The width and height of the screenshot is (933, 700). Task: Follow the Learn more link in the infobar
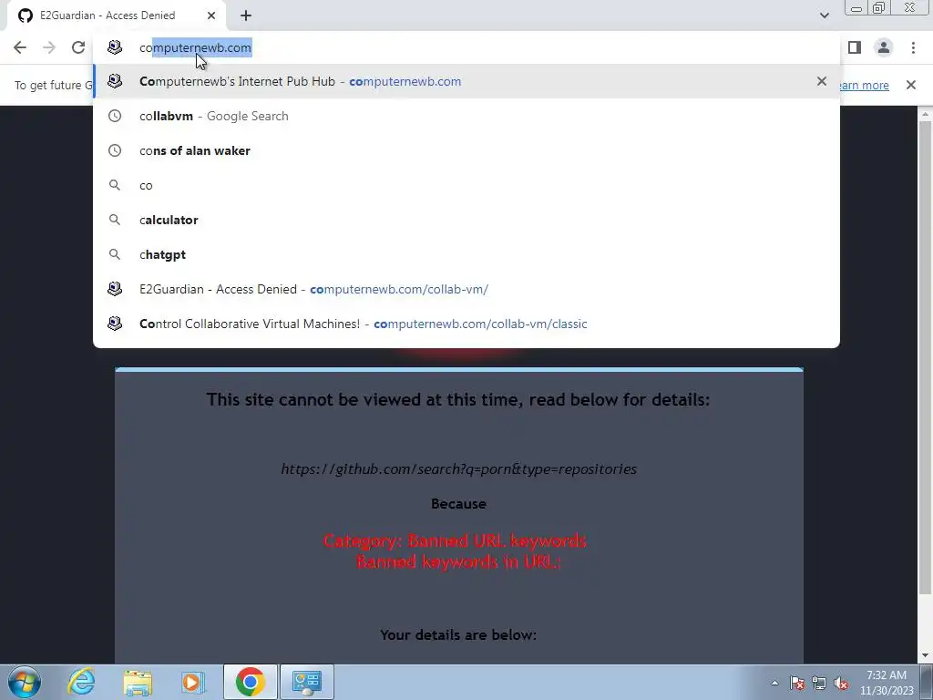point(864,85)
